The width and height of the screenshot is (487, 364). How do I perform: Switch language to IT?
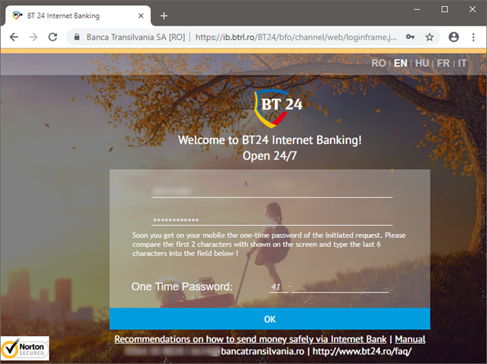(x=462, y=63)
